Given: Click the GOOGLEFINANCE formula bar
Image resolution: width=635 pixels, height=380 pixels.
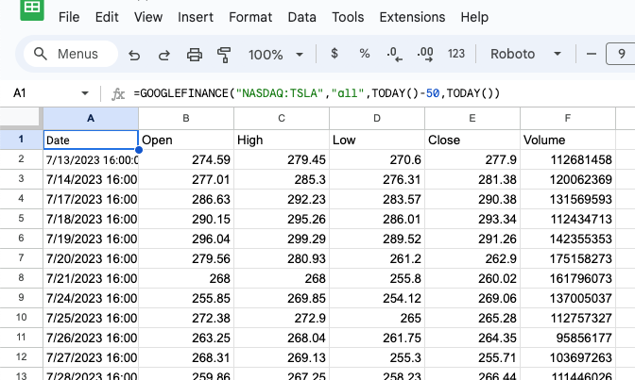Looking at the screenshot, I should 317,93.
